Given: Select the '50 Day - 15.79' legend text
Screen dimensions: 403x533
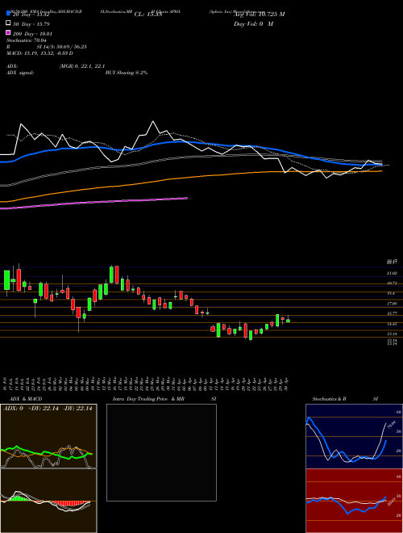Looking at the screenshot, I should (x=31, y=24).
